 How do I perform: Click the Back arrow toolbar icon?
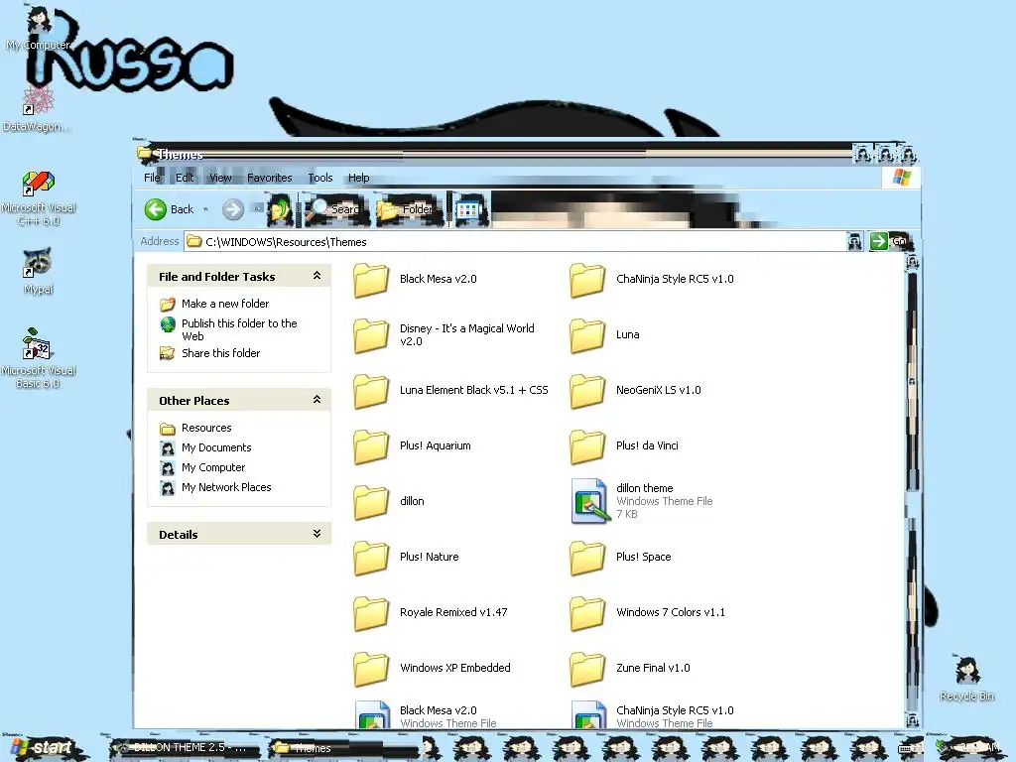click(156, 209)
